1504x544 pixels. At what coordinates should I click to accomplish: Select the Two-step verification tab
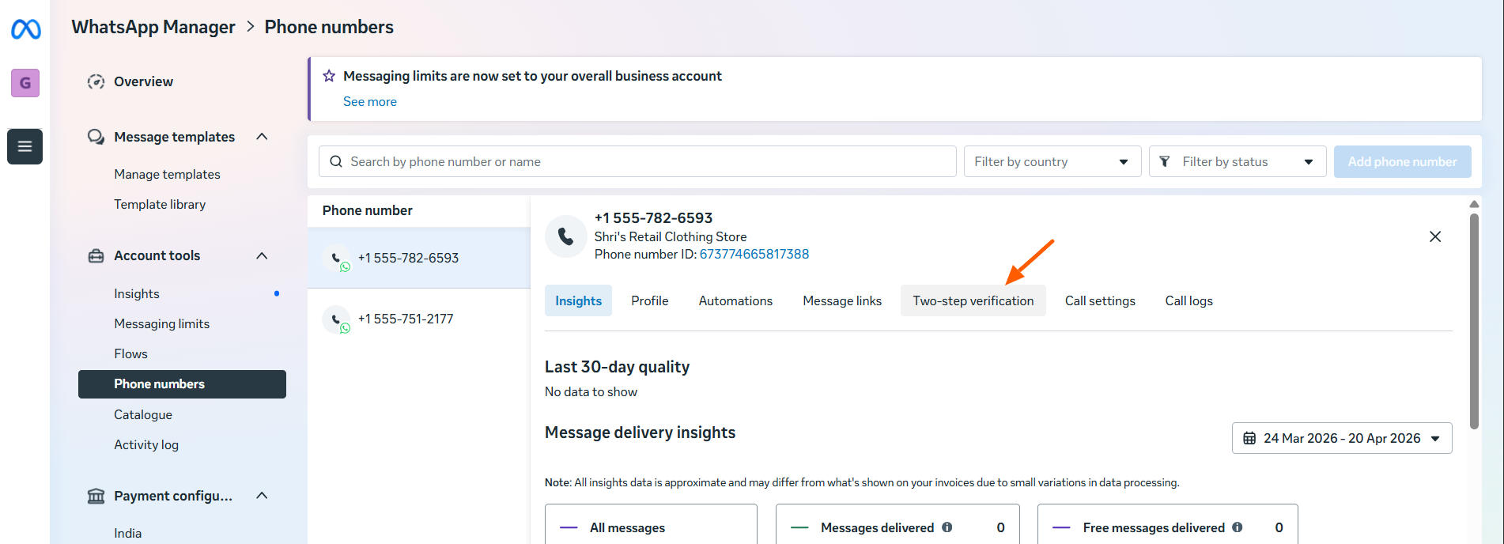click(973, 300)
